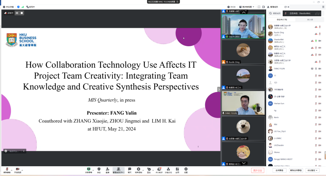Viewport: 326px width, 176px height.
Task: Pause the recording in progress
Action: coord(17,13)
